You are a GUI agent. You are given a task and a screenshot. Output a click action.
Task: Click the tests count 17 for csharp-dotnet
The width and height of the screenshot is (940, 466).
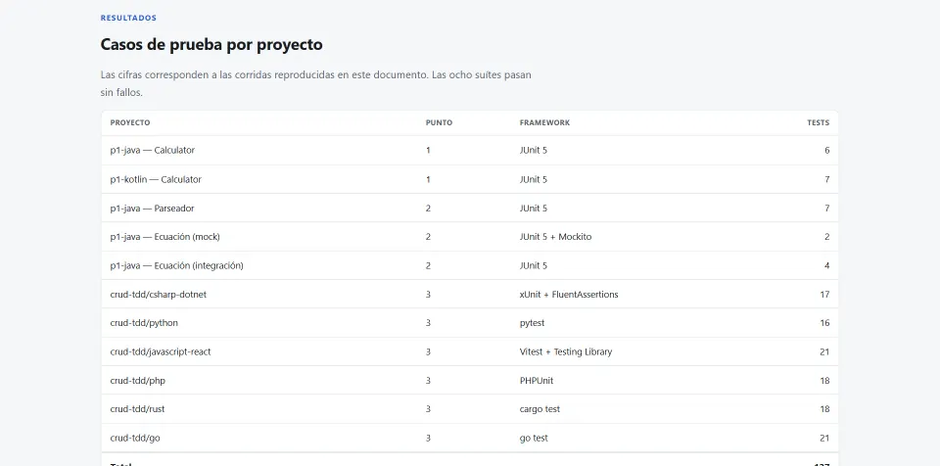[x=824, y=295]
